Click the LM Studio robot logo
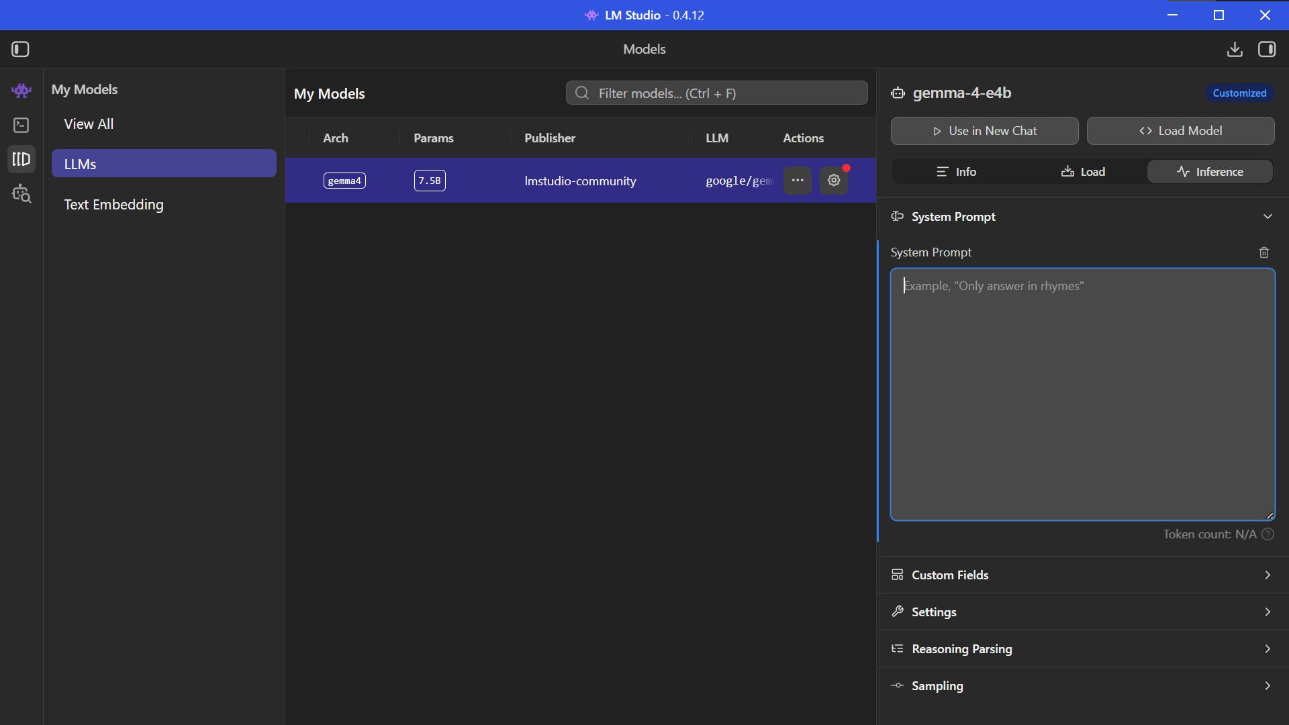Image resolution: width=1289 pixels, height=725 pixels. (x=21, y=90)
